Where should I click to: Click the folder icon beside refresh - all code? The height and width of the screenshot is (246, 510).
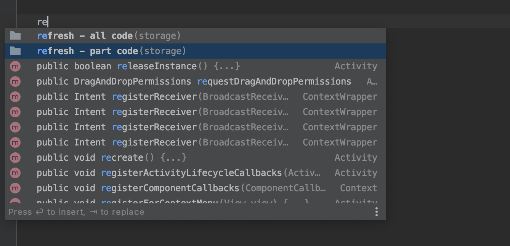15,36
